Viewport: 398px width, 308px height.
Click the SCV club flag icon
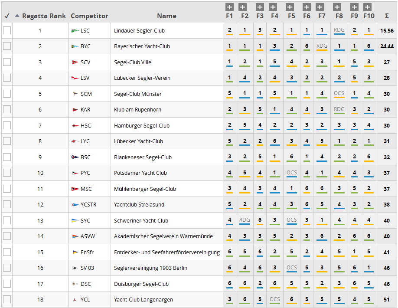click(75, 62)
